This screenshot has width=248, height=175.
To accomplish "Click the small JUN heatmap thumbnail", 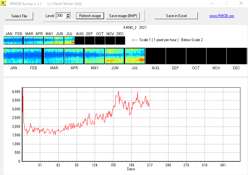I will coord(59,41).
